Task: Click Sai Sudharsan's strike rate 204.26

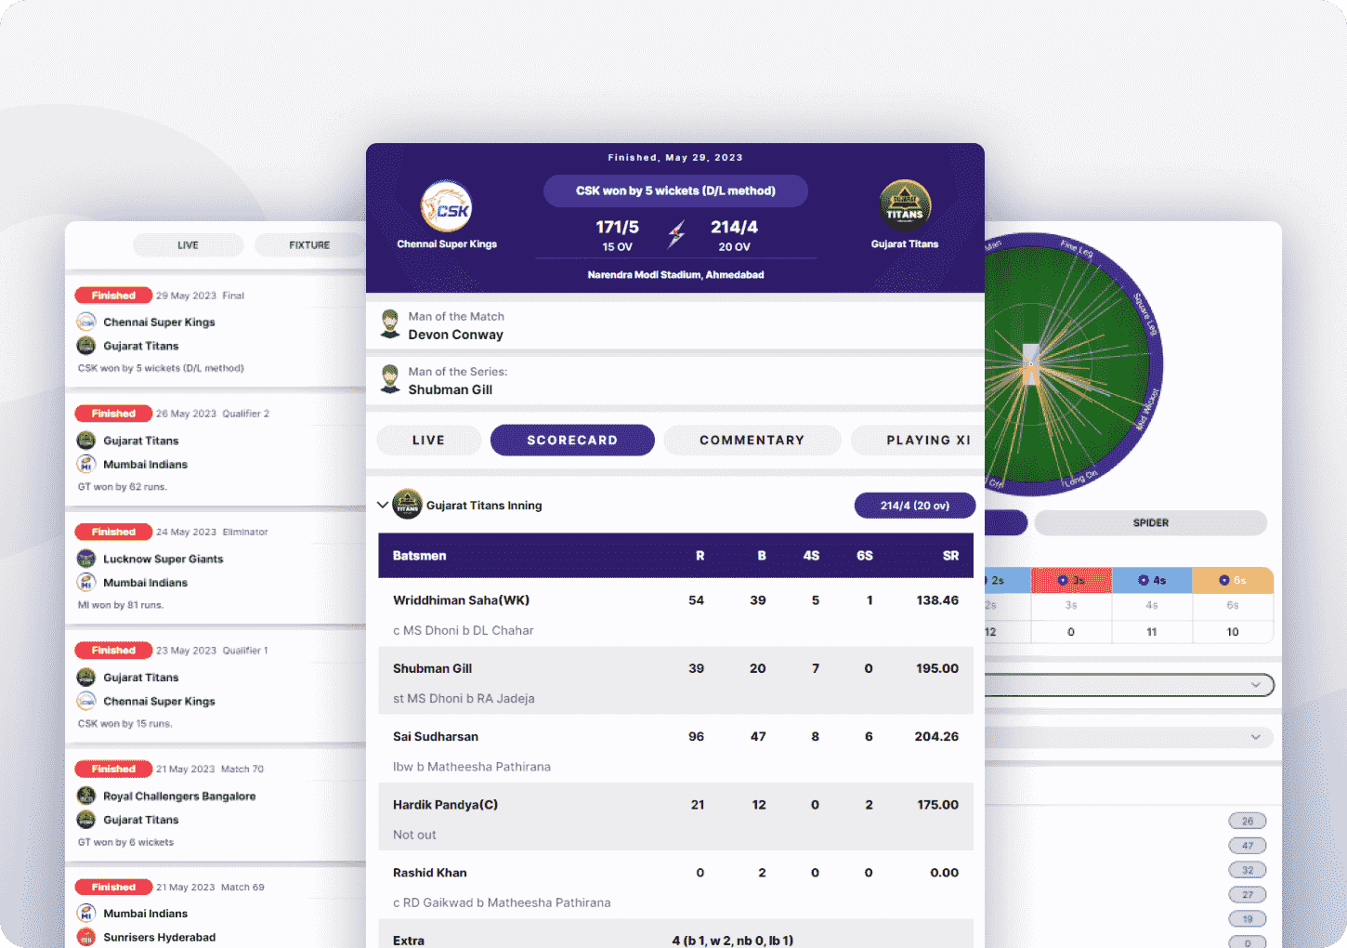Action: click(x=936, y=736)
